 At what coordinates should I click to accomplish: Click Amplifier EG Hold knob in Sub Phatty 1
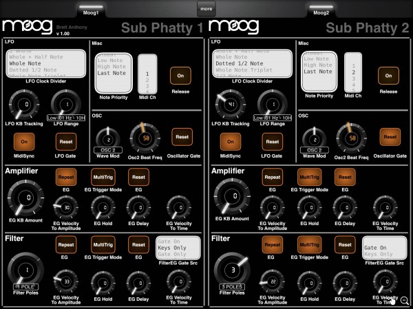[103, 208]
